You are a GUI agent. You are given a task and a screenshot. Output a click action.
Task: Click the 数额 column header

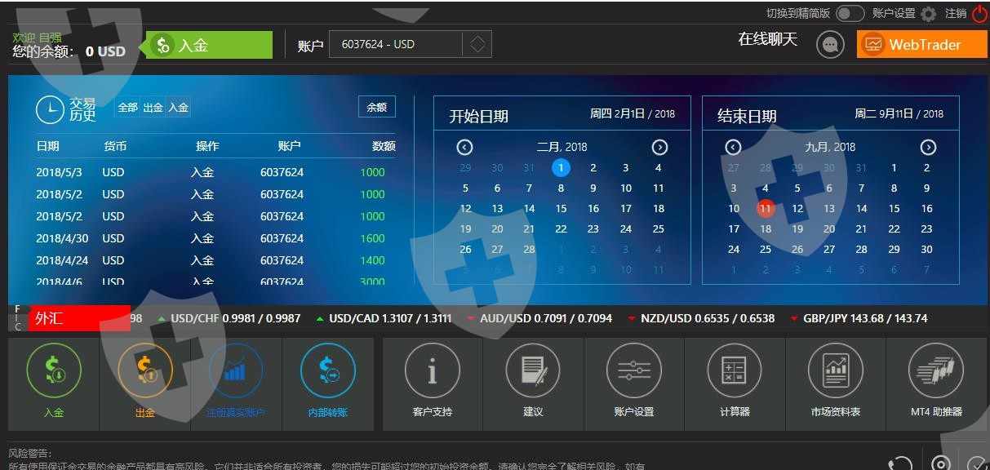tap(384, 147)
